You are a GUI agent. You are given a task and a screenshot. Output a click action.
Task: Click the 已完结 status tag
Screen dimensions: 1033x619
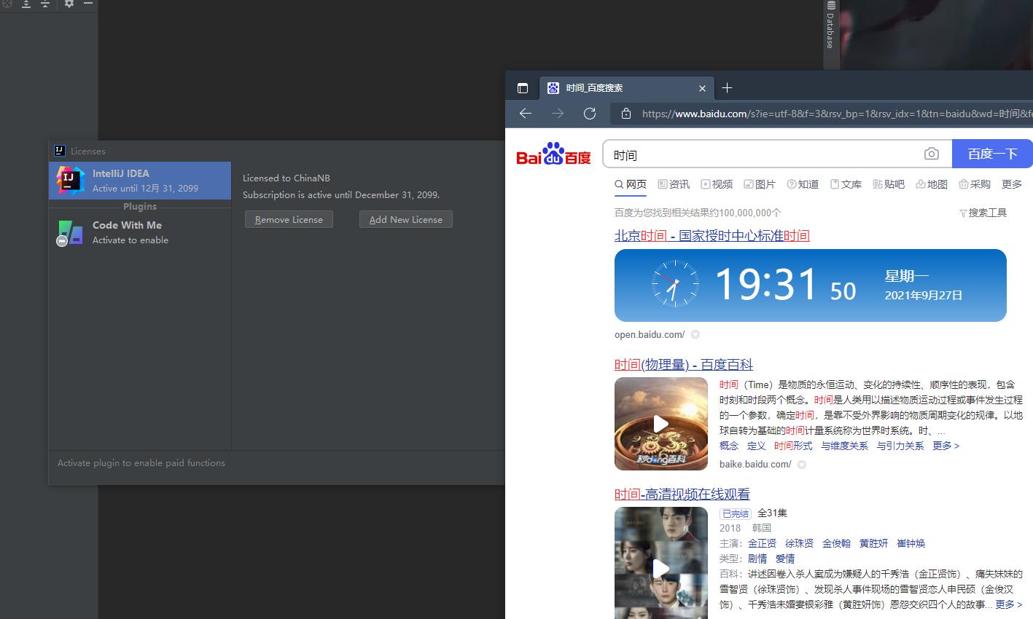(x=736, y=513)
